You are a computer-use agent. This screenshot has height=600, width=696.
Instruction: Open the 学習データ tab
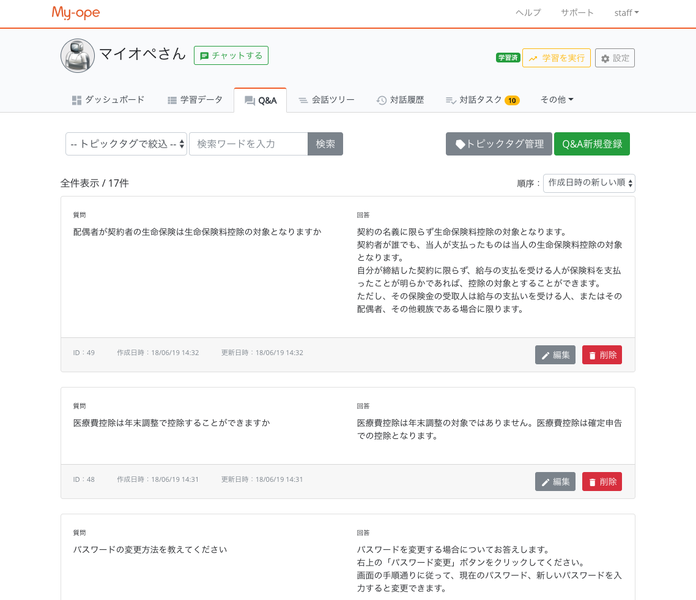pyautogui.click(x=195, y=100)
